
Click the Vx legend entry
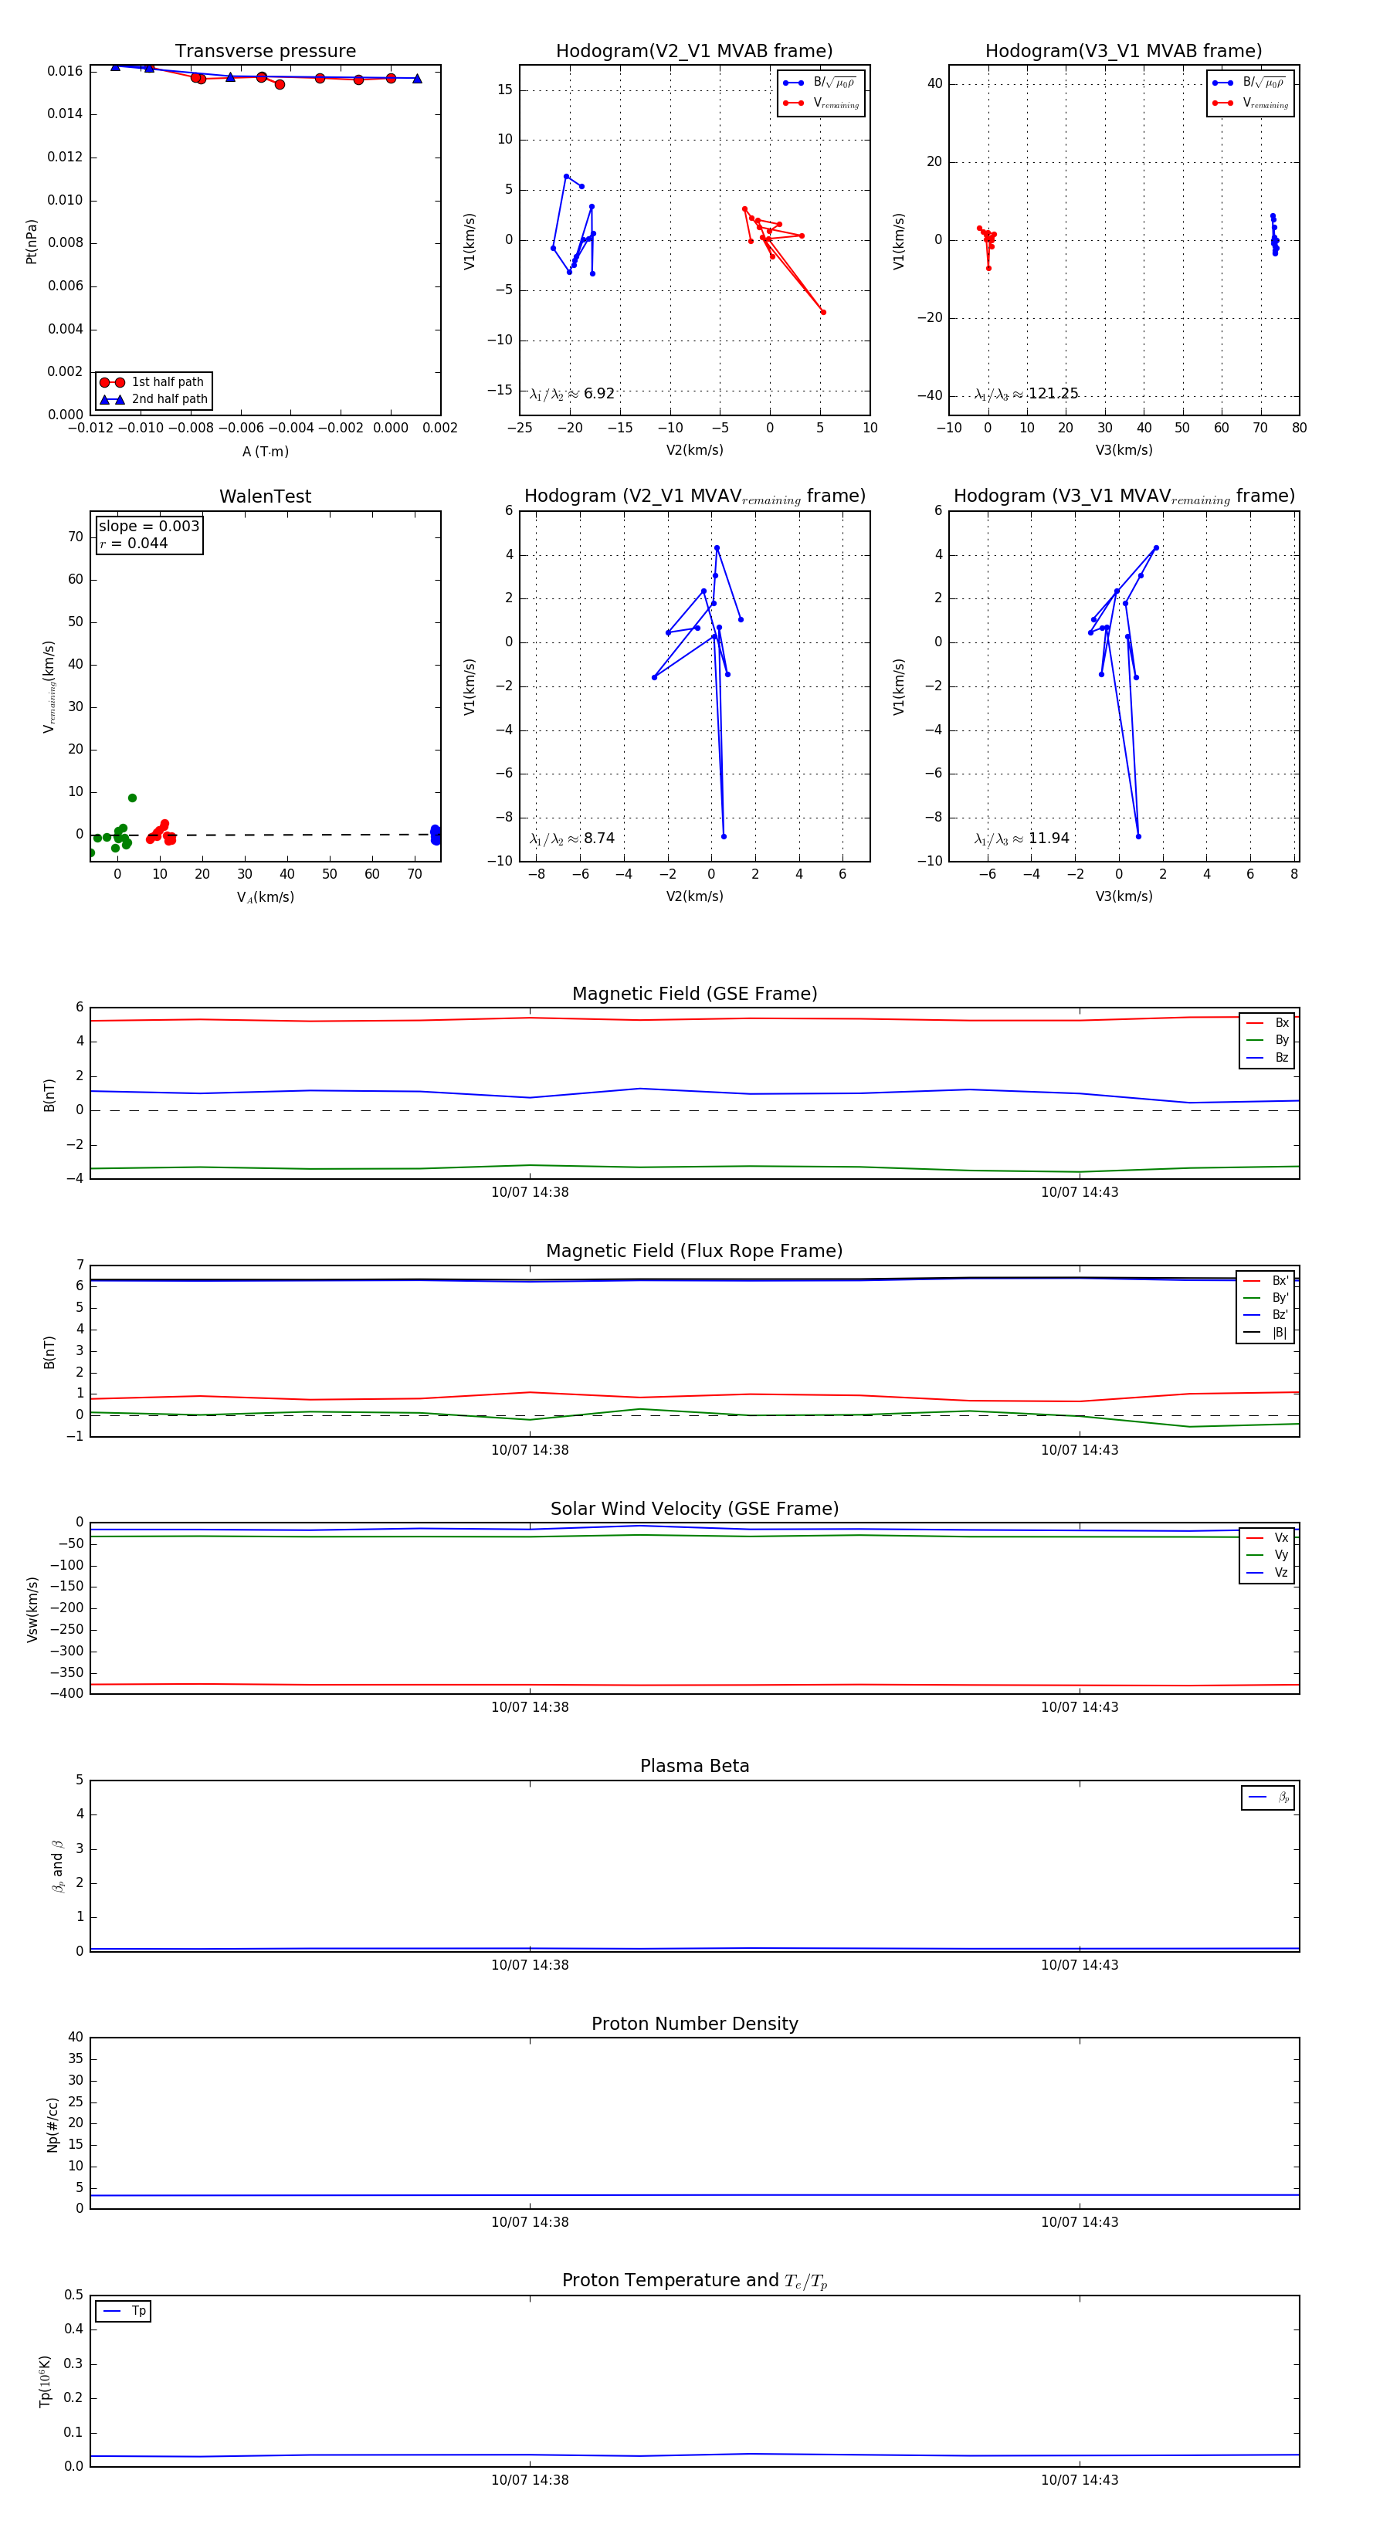point(1267,1538)
